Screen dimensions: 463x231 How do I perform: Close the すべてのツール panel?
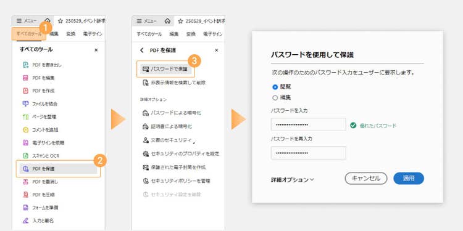pos(96,50)
